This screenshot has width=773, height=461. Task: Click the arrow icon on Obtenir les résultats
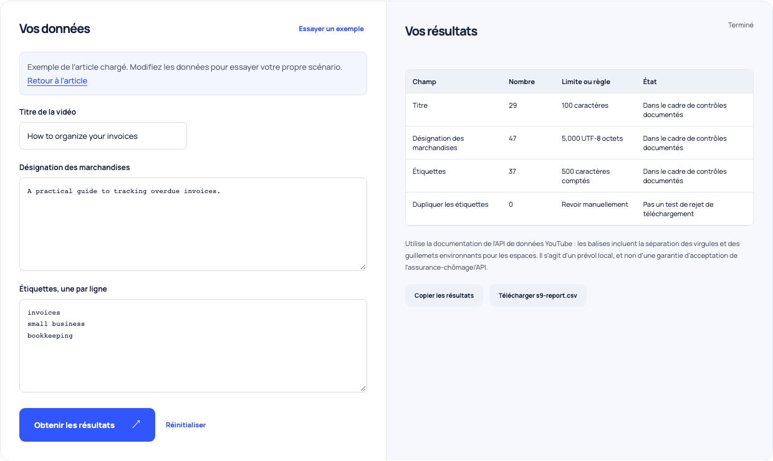point(137,424)
